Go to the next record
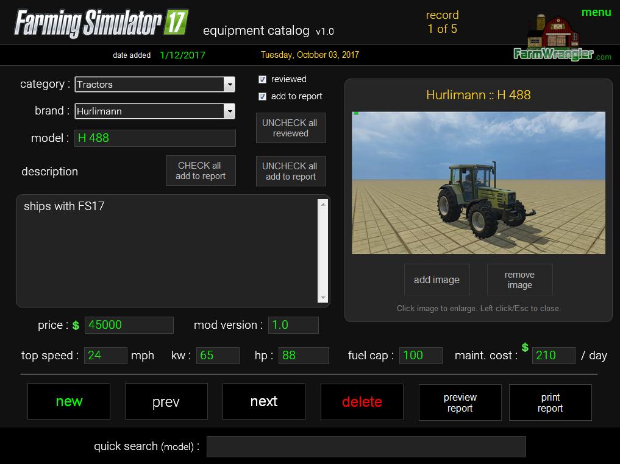 point(263,401)
